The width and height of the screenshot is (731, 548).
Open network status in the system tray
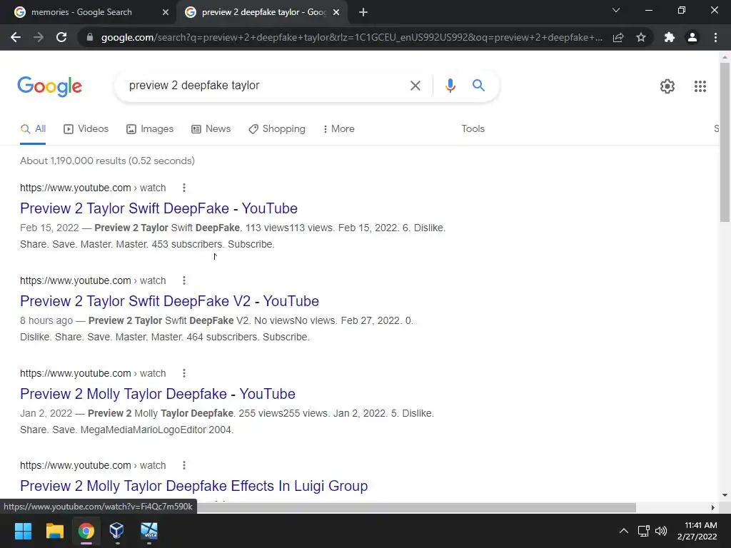[x=643, y=531]
